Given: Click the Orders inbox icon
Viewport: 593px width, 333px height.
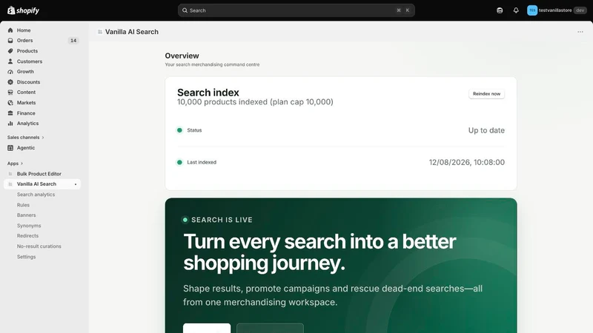Looking at the screenshot, I should point(10,41).
